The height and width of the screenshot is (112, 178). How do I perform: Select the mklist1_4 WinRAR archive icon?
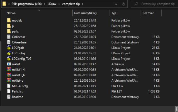click(x=9, y=69)
